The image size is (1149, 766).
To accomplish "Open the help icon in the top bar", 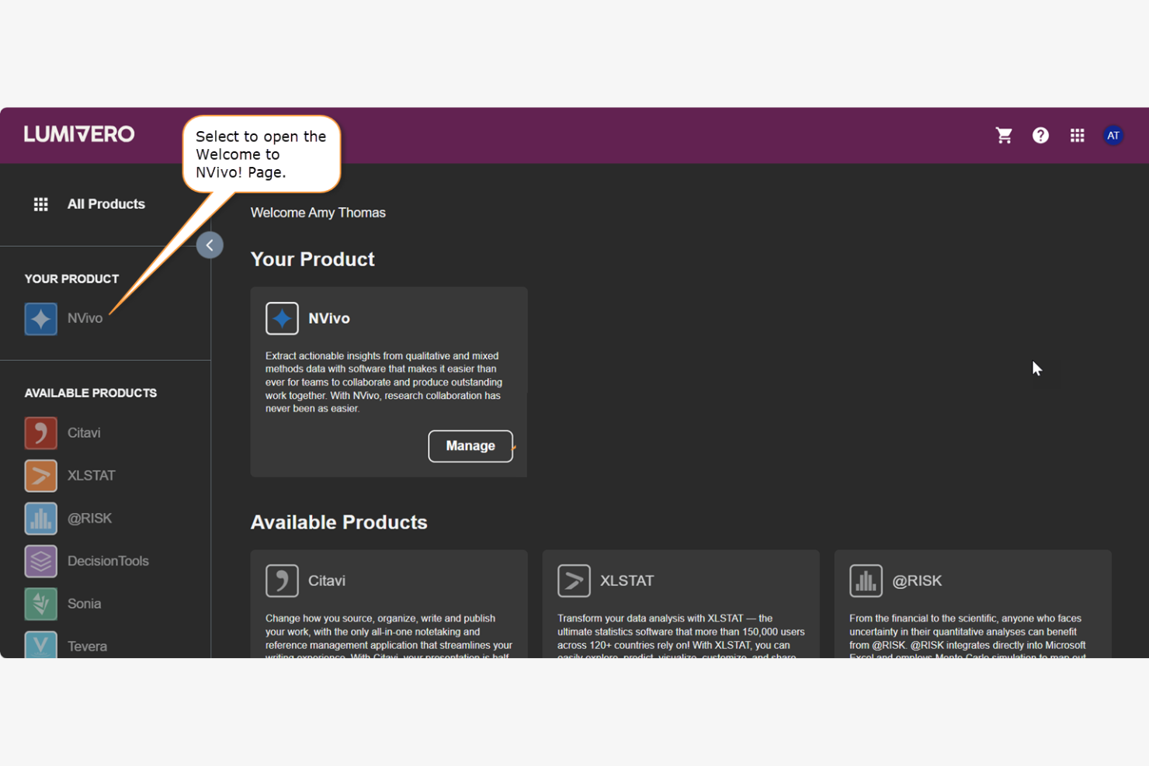I will click(x=1040, y=135).
